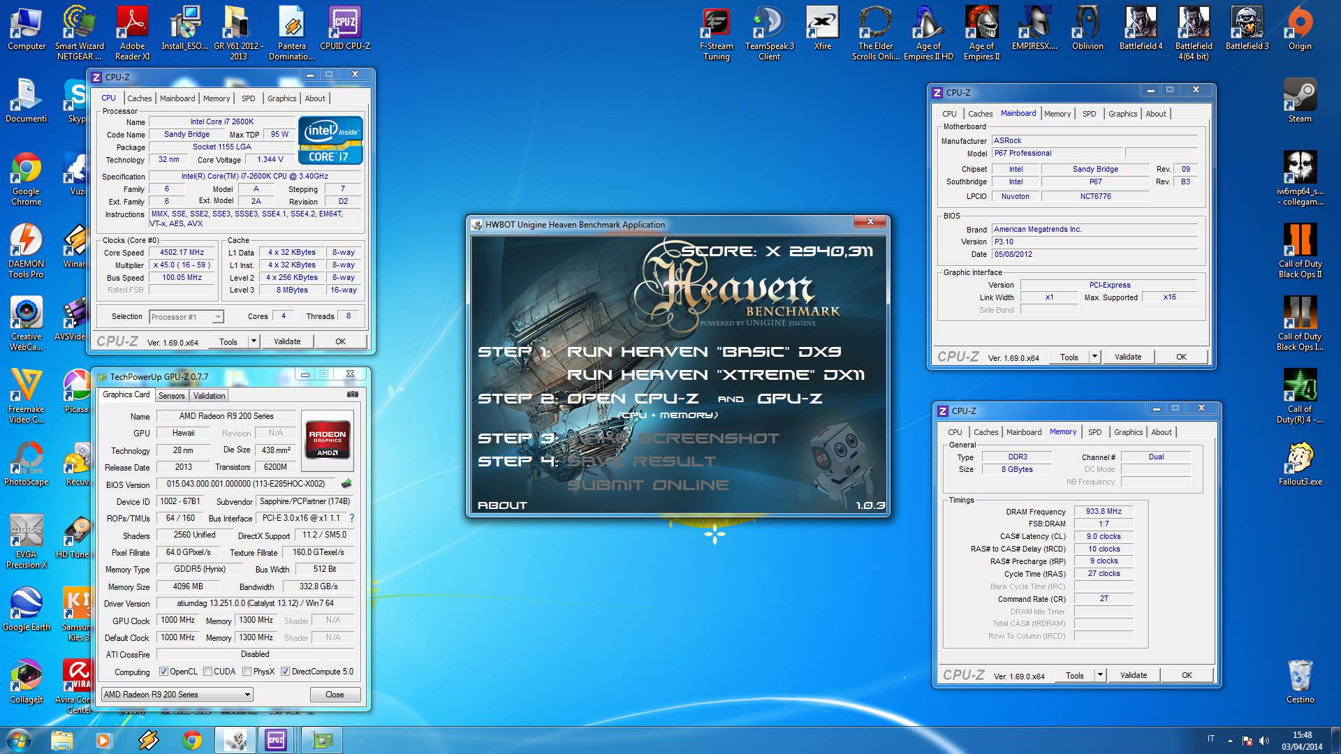Open AMD Radeon R9 200 Series dropdown
Image resolution: width=1341 pixels, height=754 pixels.
tap(177, 695)
